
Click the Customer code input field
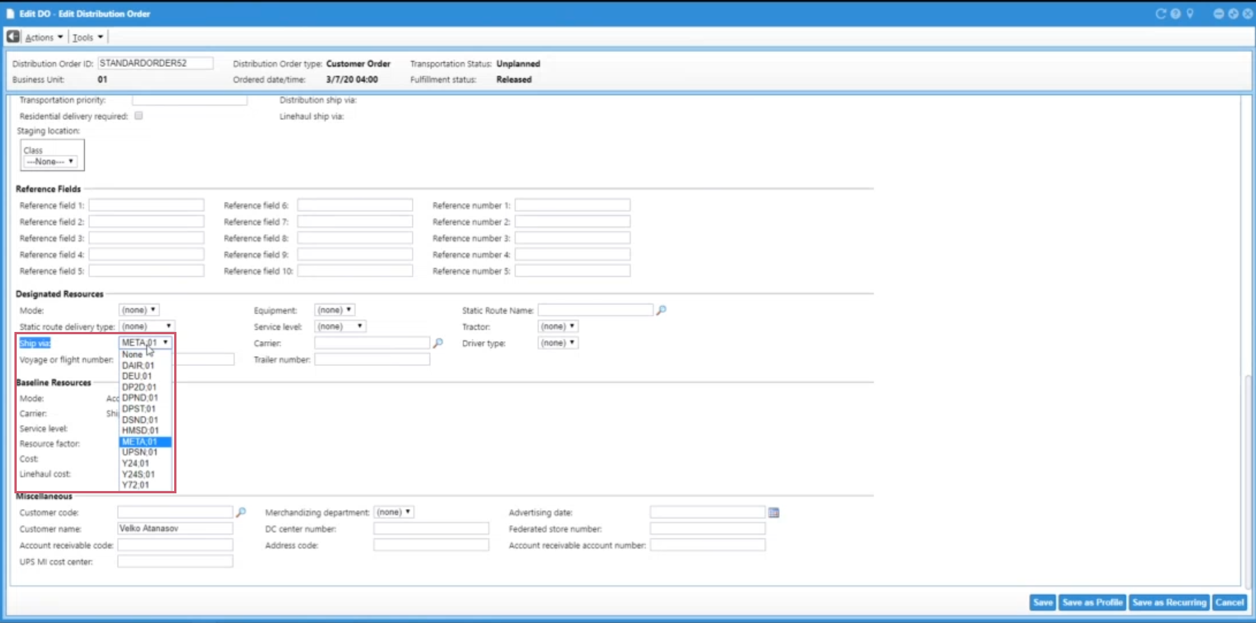pyautogui.click(x=175, y=512)
